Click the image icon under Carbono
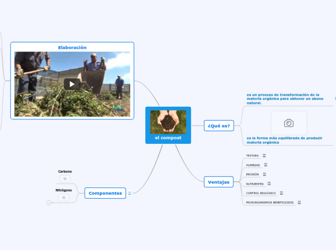 [65, 179]
